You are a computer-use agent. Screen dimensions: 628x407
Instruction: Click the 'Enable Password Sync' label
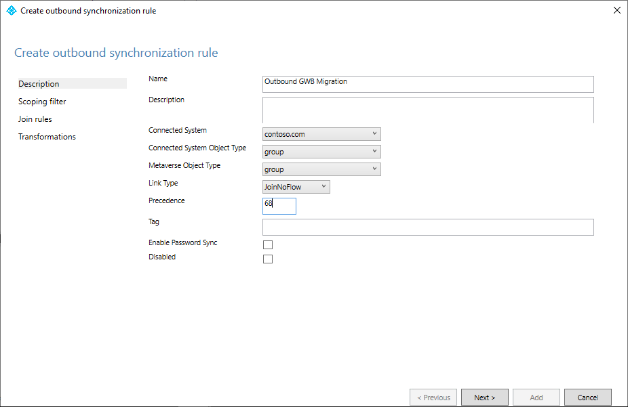(x=182, y=242)
